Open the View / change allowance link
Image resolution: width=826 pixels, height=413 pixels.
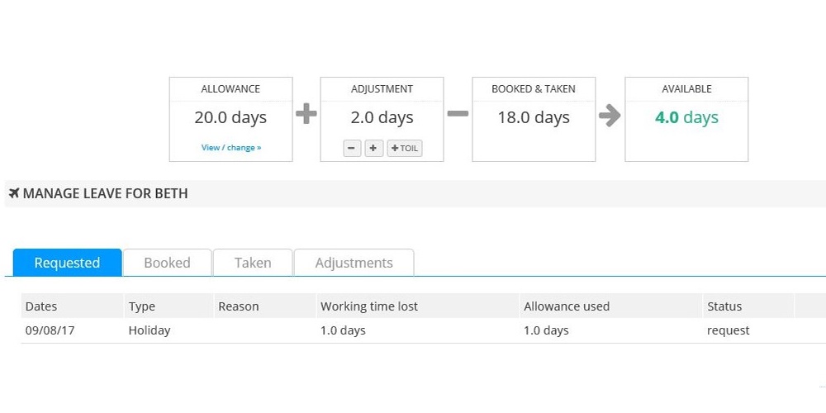231,148
